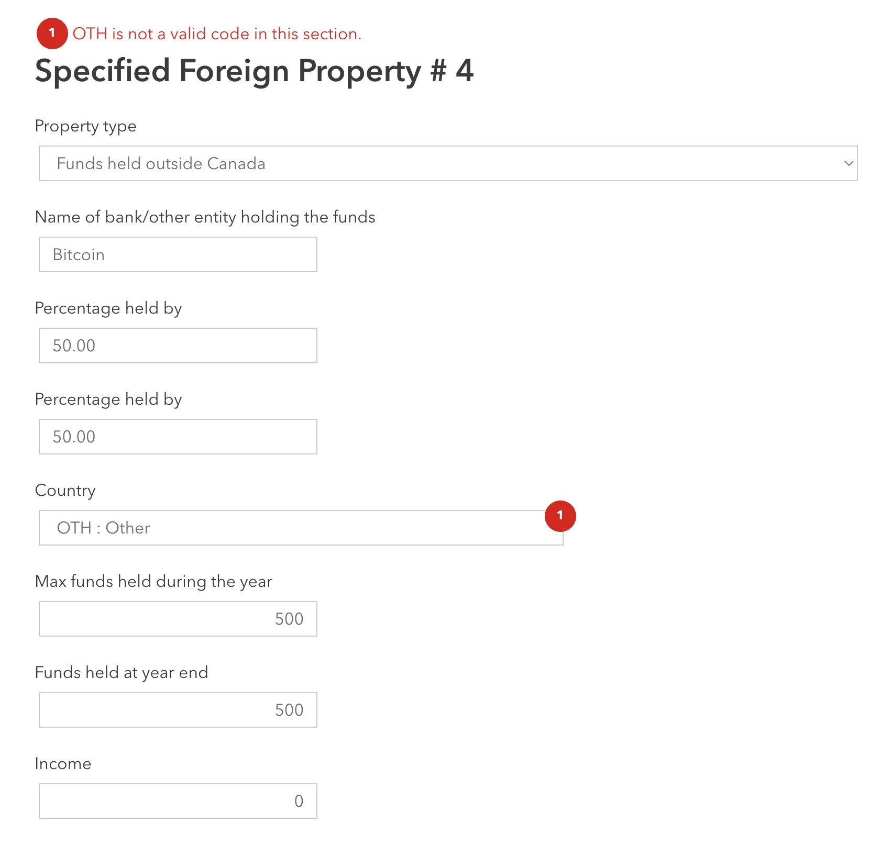This screenshot has width=880, height=845.
Task: Click the 'Max funds held during the year' box
Action: pyautogui.click(x=178, y=619)
